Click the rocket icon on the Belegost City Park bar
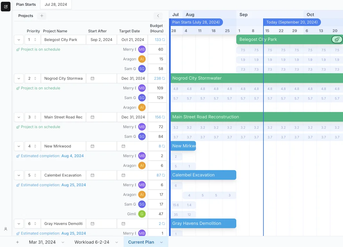Image resolution: width=343 pixels, height=247 pixels. pyautogui.click(x=337, y=39)
